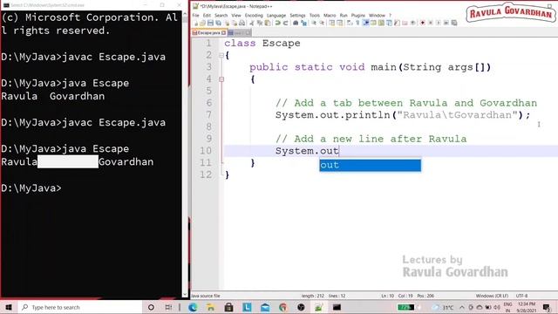Select the Escape.java document tab
The width and height of the screenshot is (558, 314).
pyautogui.click(x=209, y=33)
